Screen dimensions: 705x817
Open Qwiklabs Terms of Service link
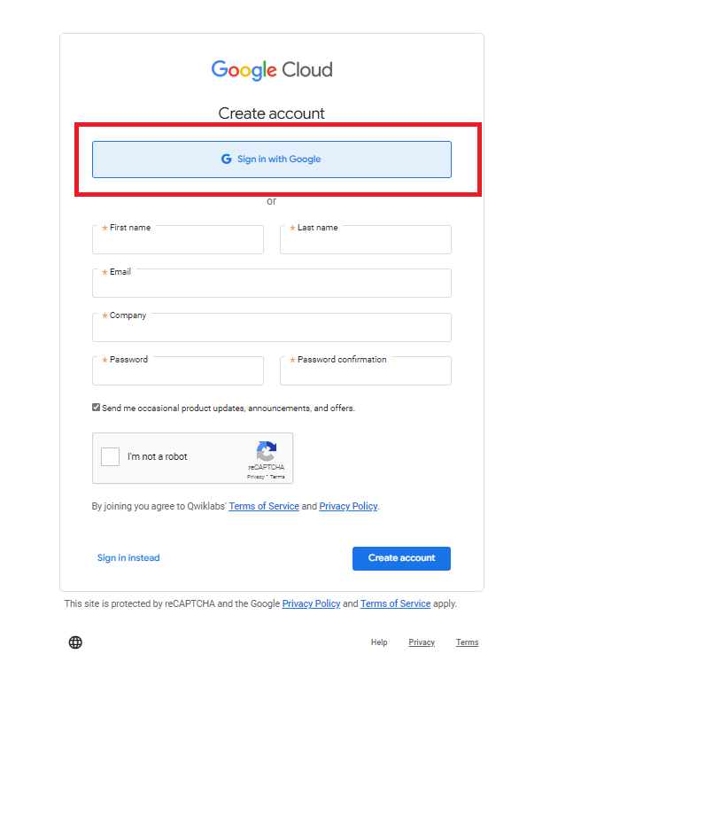264,507
